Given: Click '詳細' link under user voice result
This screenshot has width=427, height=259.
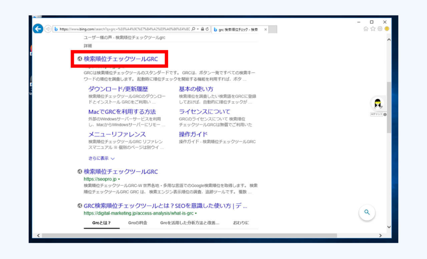Looking at the screenshot, I should (x=88, y=46).
